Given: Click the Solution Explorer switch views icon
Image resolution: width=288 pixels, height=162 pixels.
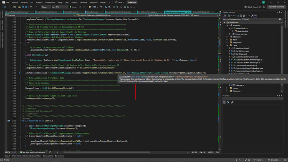Looking at the screenshot, I should [225, 16].
